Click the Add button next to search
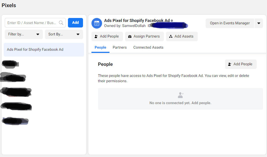Screen dimensions: 267x157 (75, 23)
